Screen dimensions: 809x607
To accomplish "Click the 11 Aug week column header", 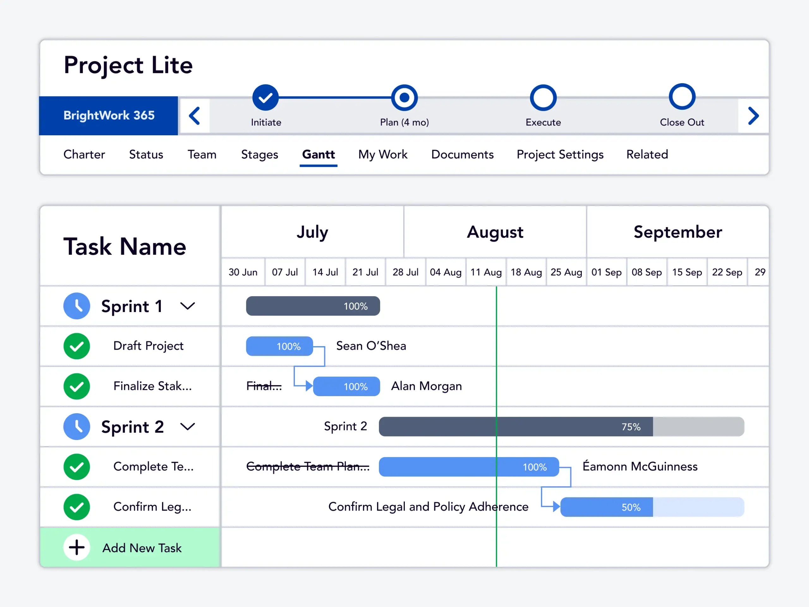I will pyautogui.click(x=486, y=272).
